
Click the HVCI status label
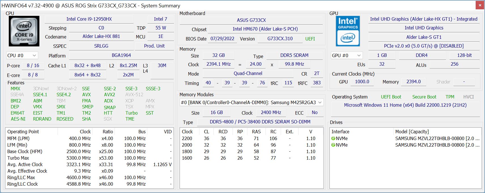(469, 97)
